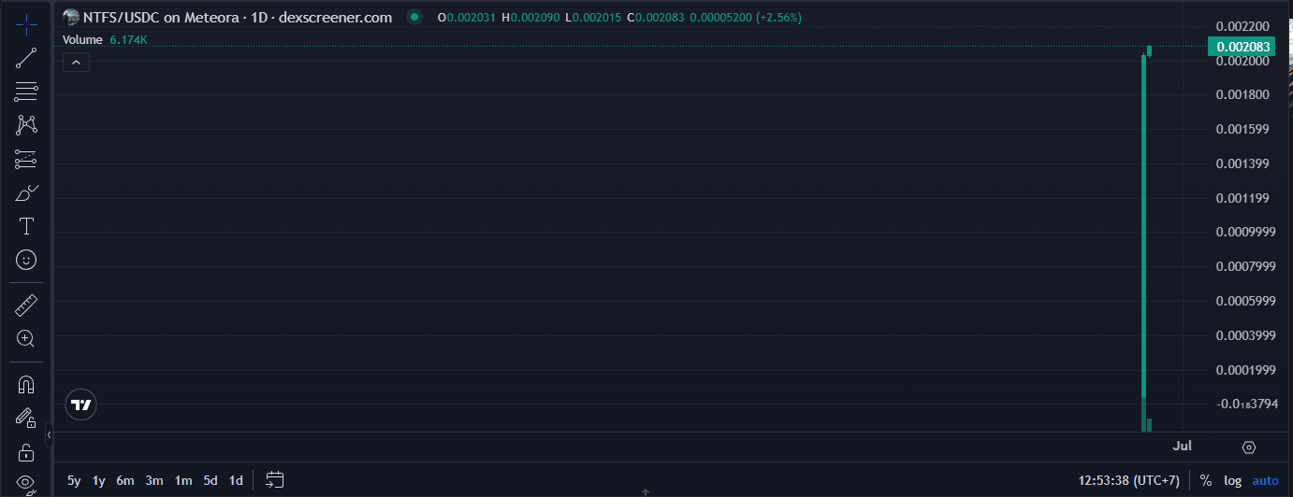The image size is (1293, 497).
Task: Set time range to 1y
Action: tap(99, 480)
